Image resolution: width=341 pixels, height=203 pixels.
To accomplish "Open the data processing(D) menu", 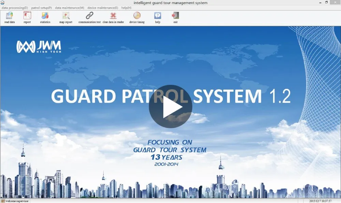I will point(14,7).
